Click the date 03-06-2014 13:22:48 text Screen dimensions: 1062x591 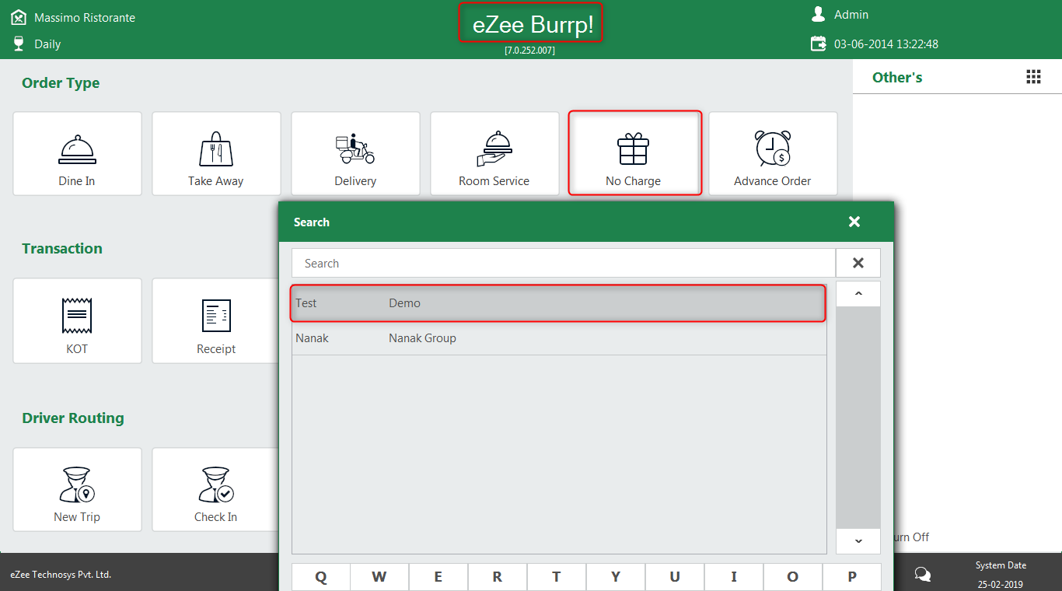[886, 44]
